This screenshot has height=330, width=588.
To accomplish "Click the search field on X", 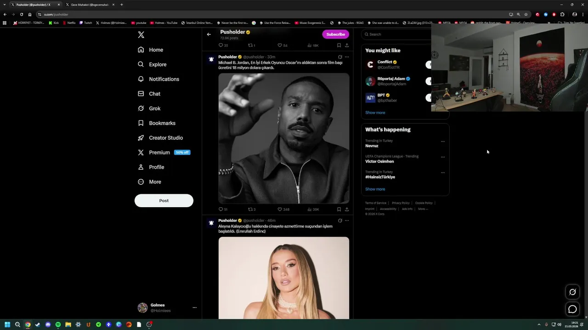I will (x=397, y=34).
